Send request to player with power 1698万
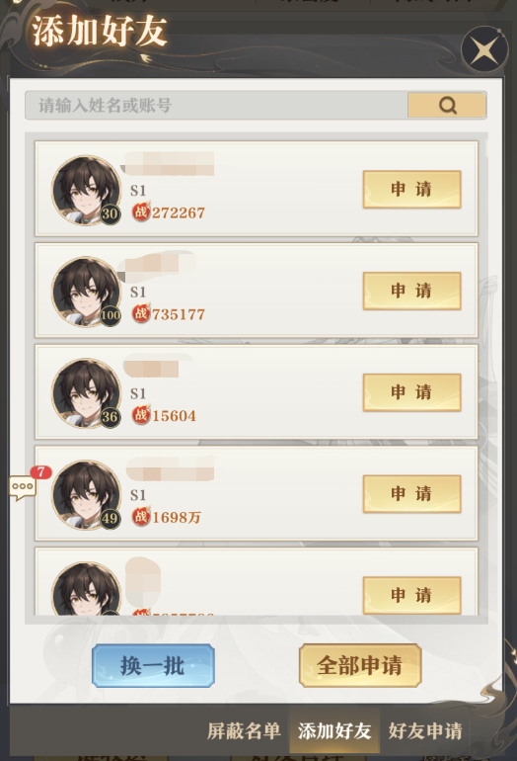Image resolution: width=517 pixels, height=761 pixels. (x=411, y=493)
